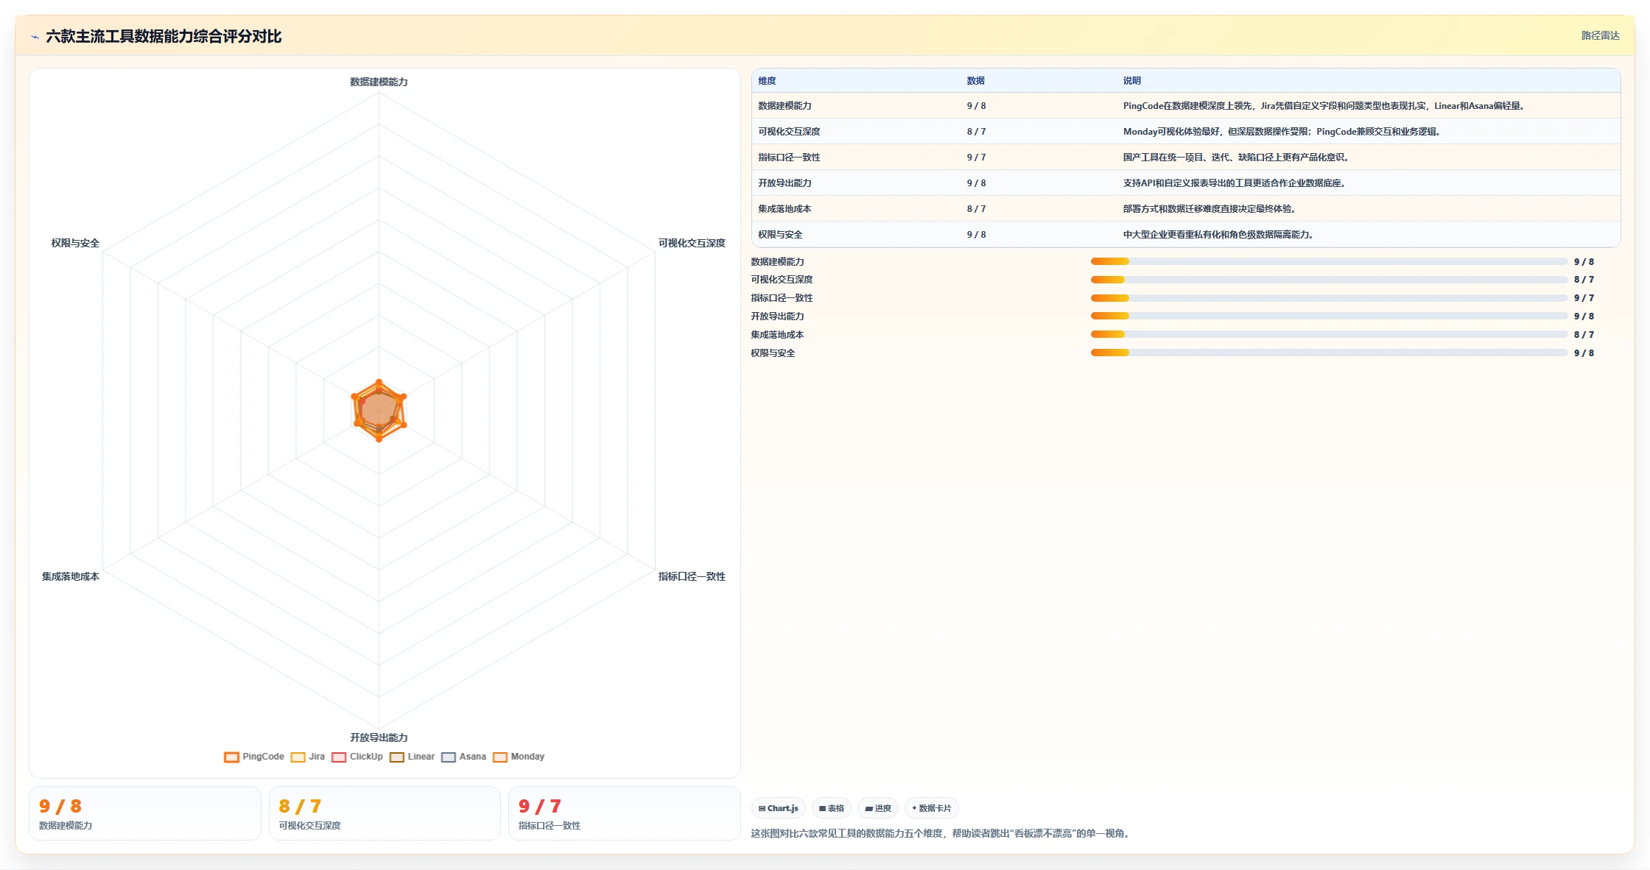Click the footer caption 这张图对比六款常见工具
Viewport: 1650px width, 870px height.
(941, 833)
